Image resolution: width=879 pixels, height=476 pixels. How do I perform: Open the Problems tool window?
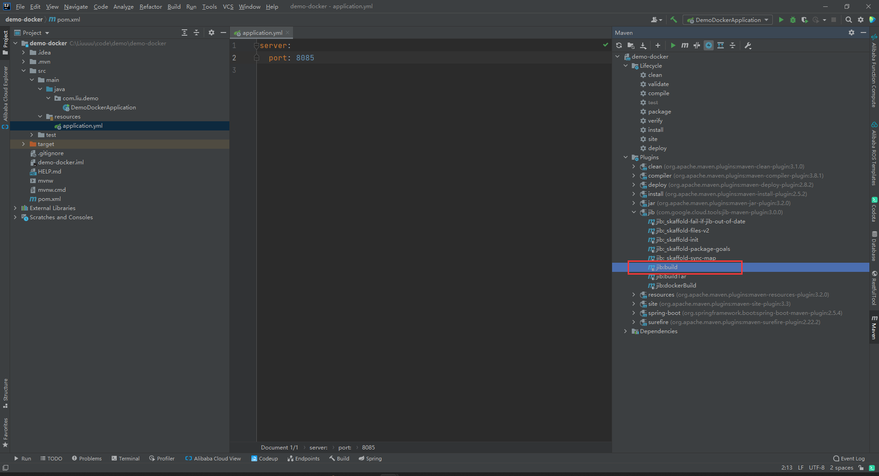(87, 458)
